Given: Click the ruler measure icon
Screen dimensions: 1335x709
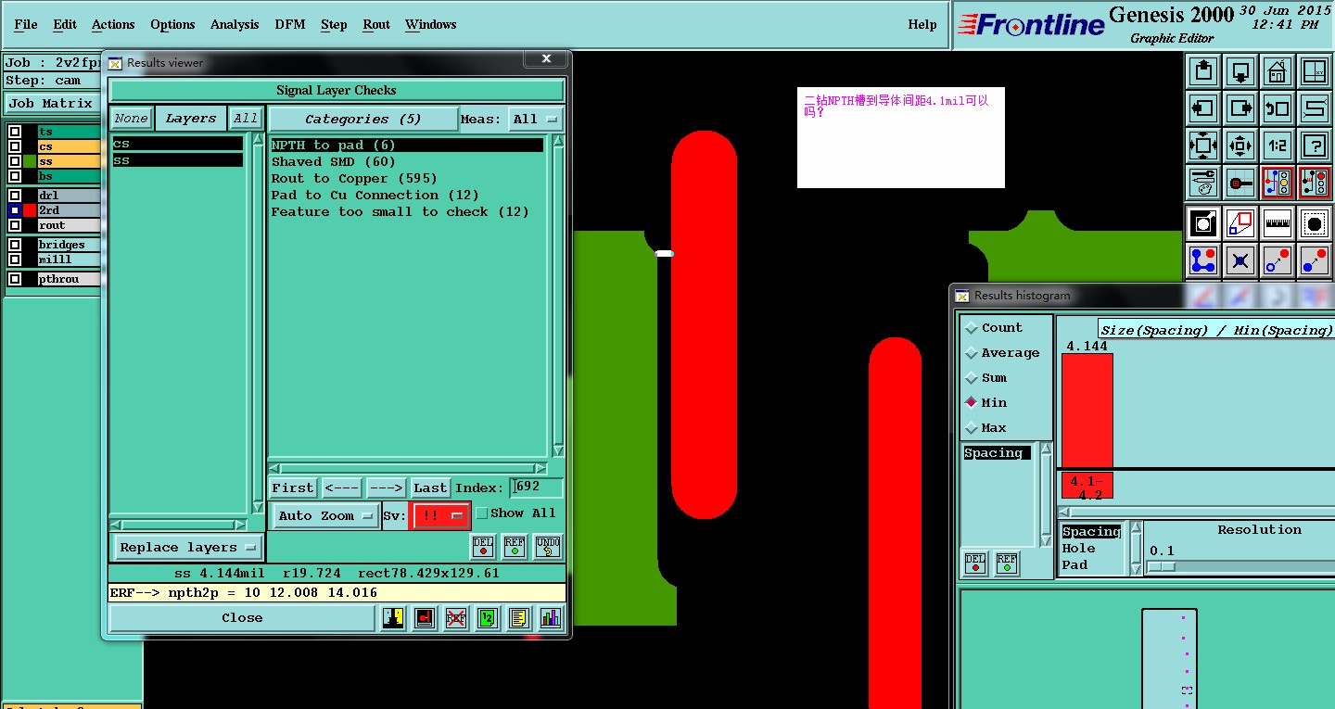Looking at the screenshot, I should point(1278,222).
